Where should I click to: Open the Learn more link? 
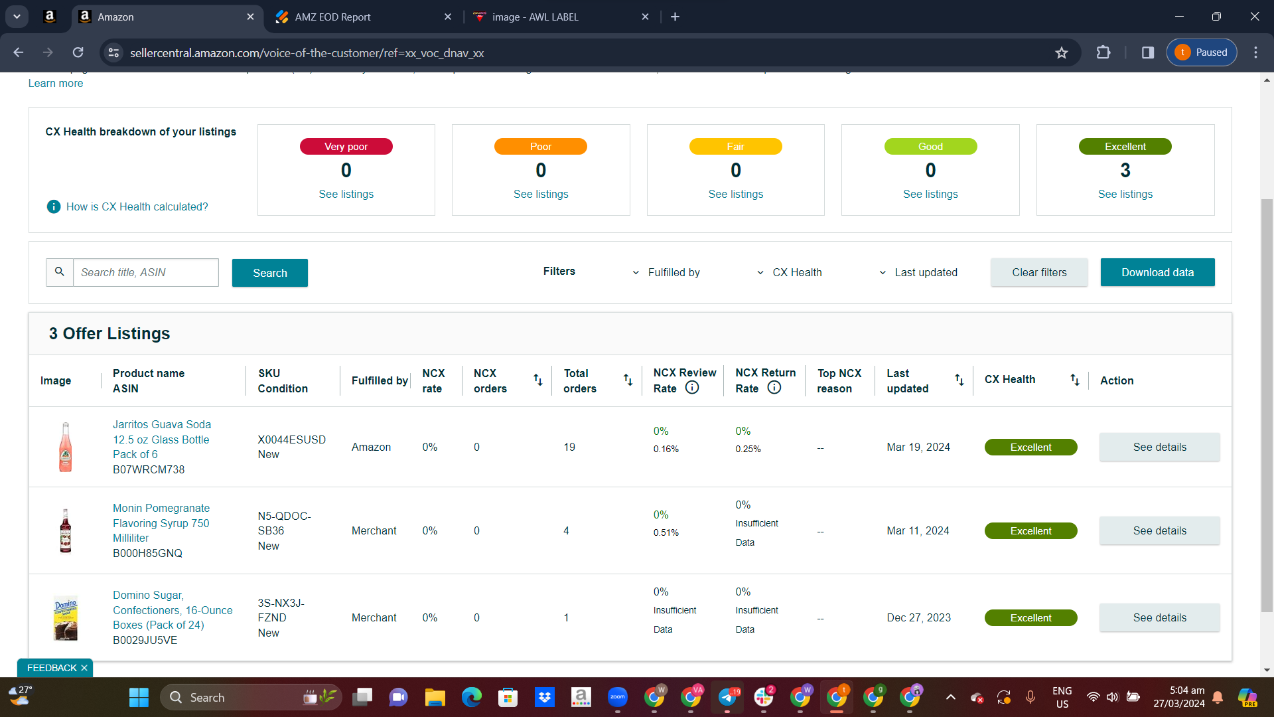[56, 83]
